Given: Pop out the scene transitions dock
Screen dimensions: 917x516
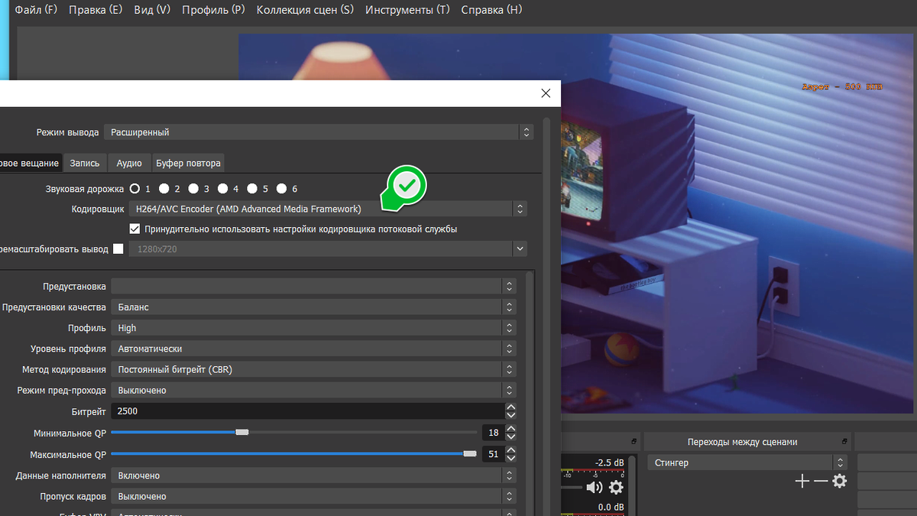Looking at the screenshot, I should point(844,442).
